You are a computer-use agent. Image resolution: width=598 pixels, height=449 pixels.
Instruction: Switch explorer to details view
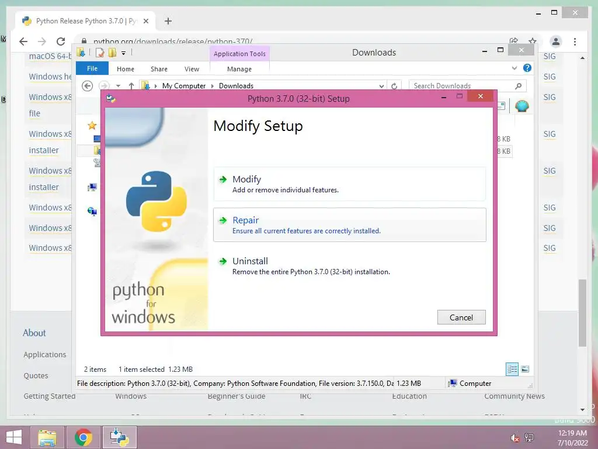[x=512, y=369]
